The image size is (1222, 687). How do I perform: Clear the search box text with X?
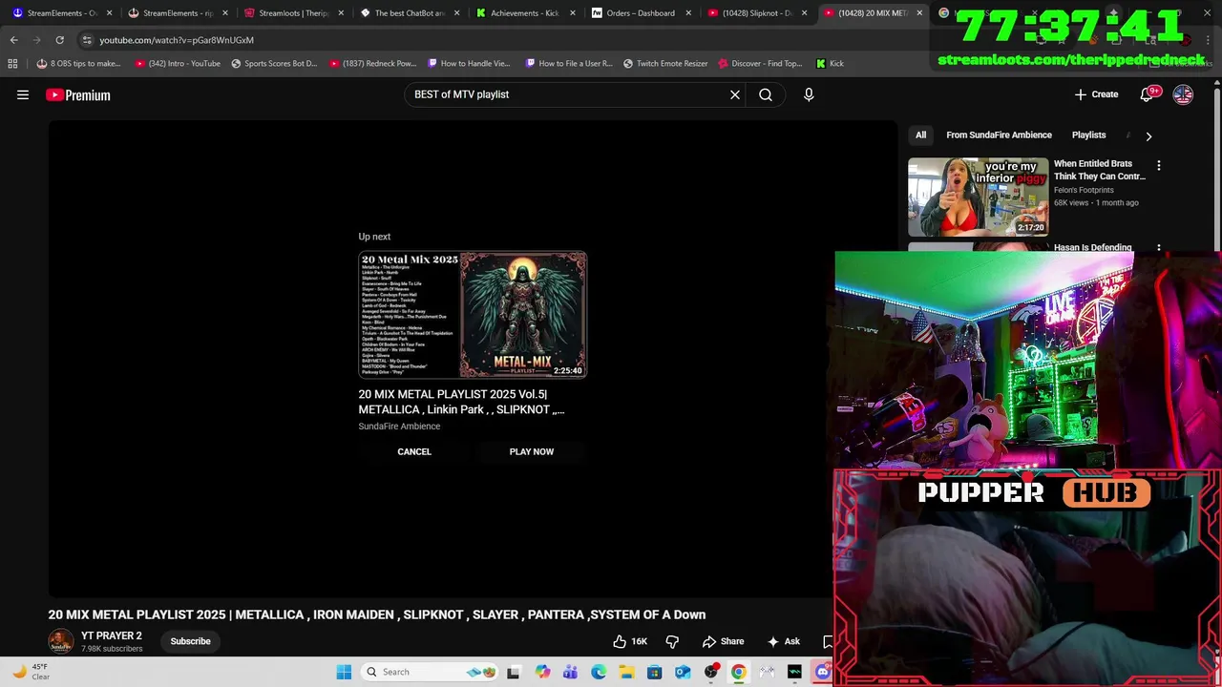pyautogui.click(x=735, y=94)
